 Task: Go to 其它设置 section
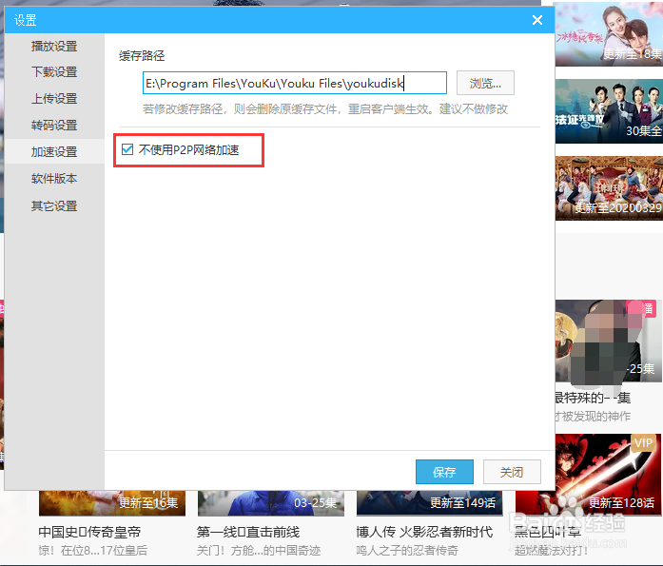(x=54, y=205)
